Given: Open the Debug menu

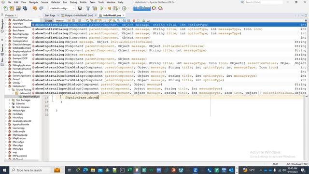Looking at the screenshot, I should pos(73,2).
